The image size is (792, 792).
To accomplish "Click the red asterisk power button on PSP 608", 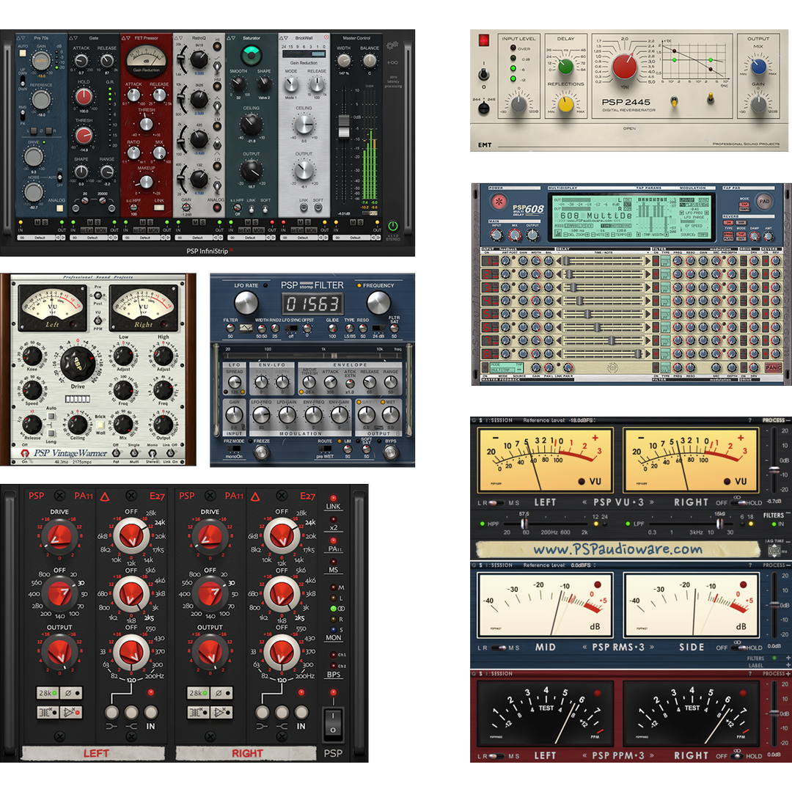I will point(499,202).
